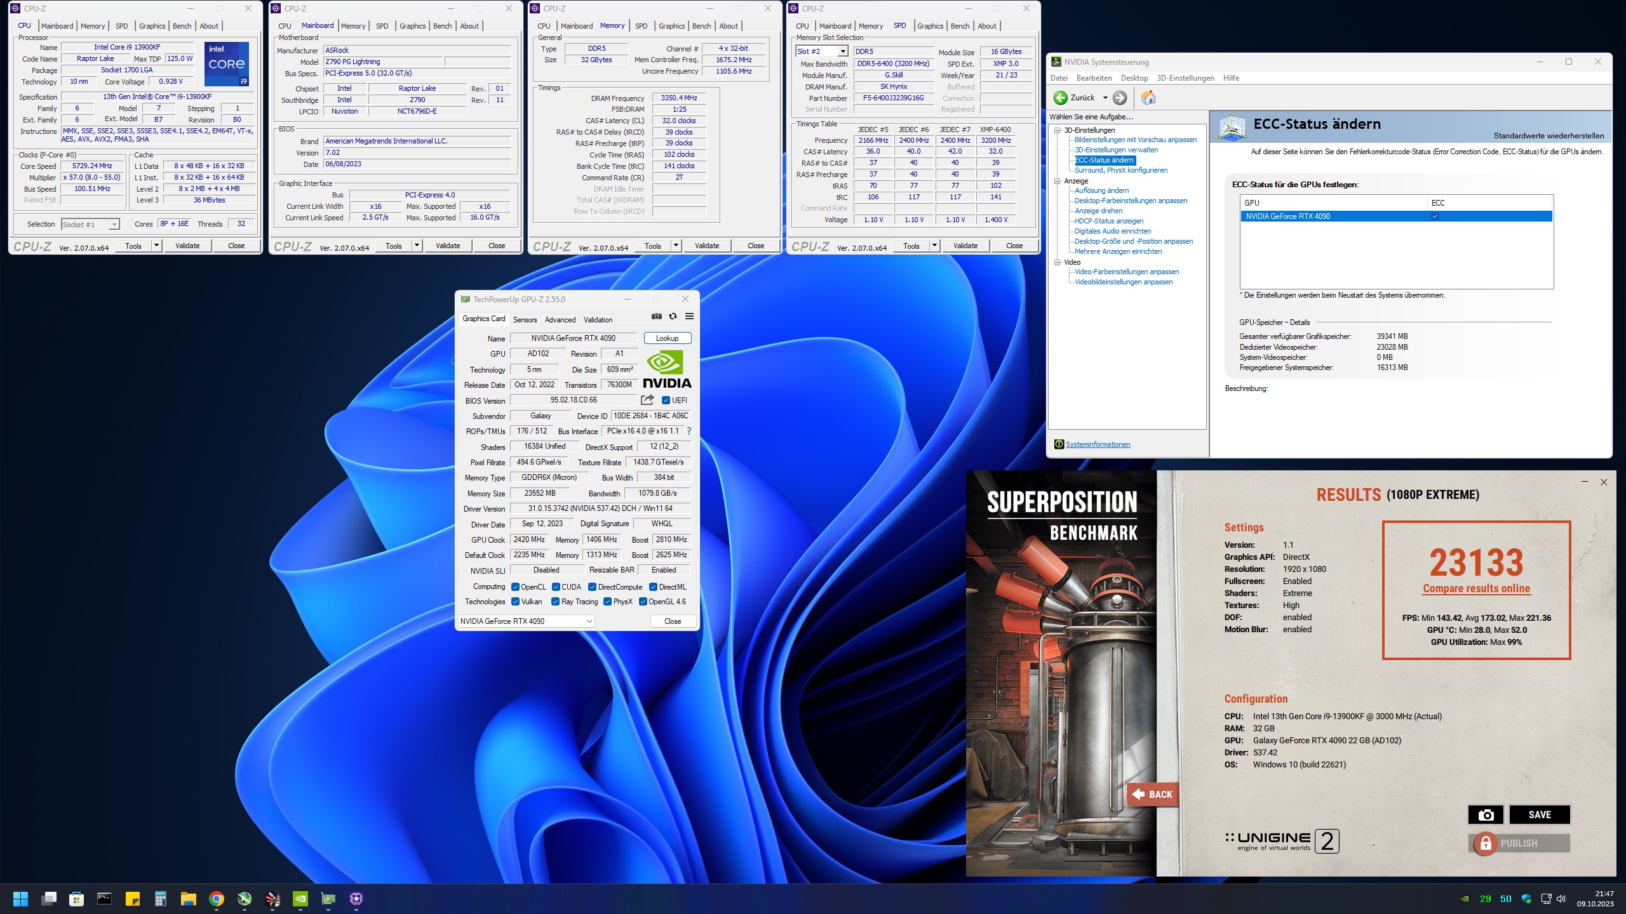Open File Explorer from the taskbar
Screen dimensions: 1626x914
click(189, 899)
